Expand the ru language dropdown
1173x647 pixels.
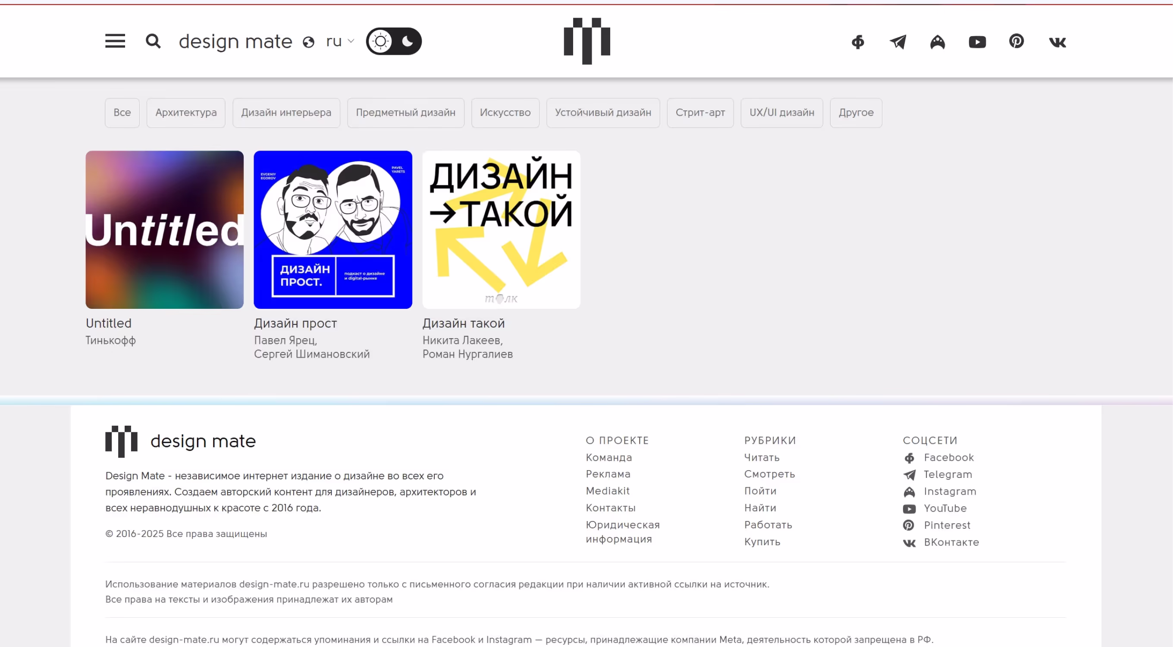340,41
